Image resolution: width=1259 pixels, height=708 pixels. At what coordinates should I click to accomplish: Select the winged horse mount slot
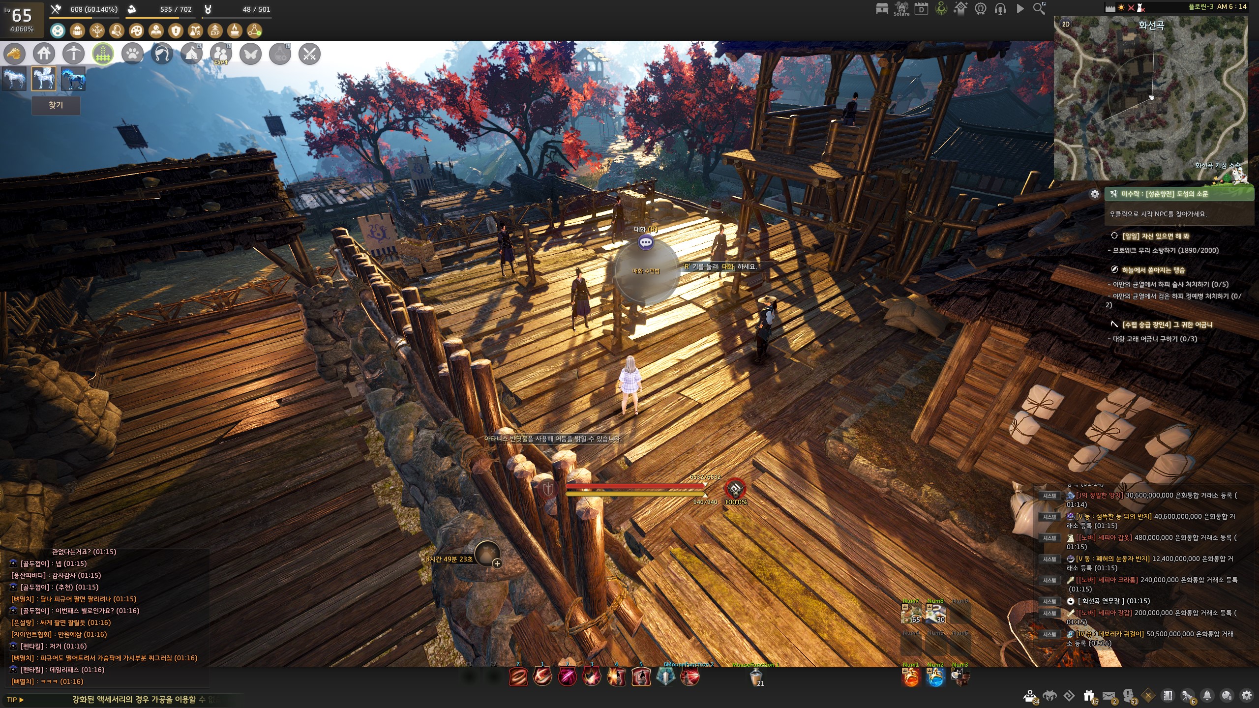tap(44, 78)
